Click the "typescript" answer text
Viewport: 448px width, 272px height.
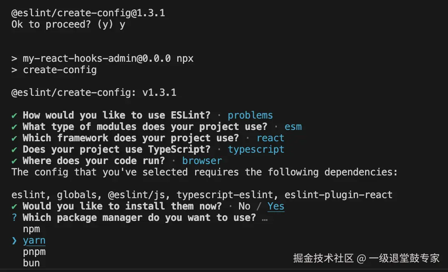click(x=256, y=149)
